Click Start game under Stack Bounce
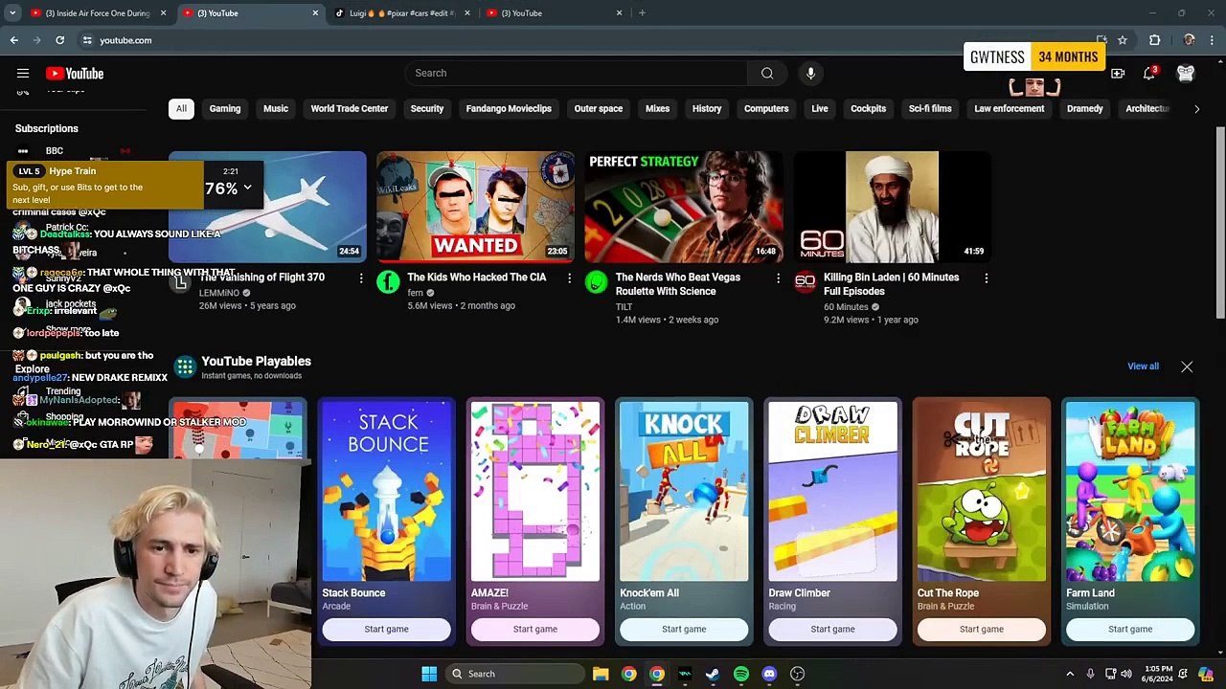 coord(386,630)
